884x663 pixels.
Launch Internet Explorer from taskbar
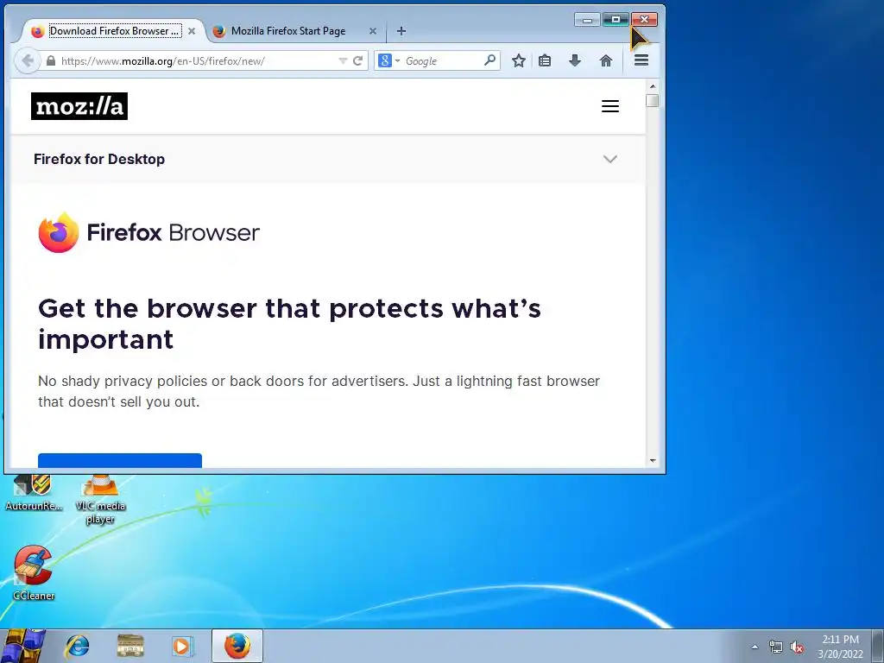[77, 646]
